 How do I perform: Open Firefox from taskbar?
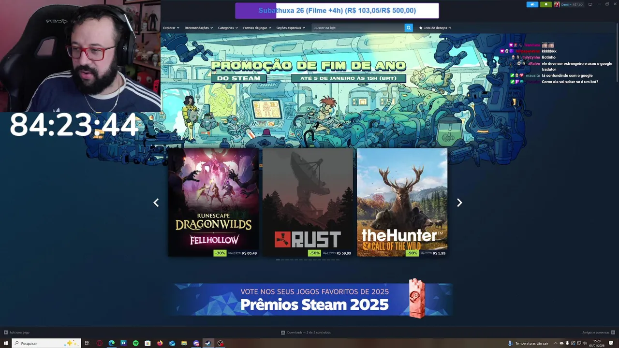[160, 343]
